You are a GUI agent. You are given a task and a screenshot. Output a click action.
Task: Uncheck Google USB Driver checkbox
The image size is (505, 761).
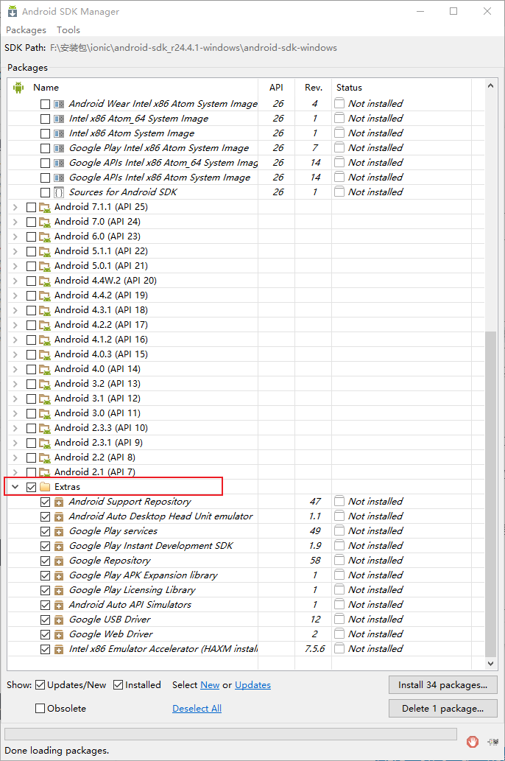click(45, 620)
